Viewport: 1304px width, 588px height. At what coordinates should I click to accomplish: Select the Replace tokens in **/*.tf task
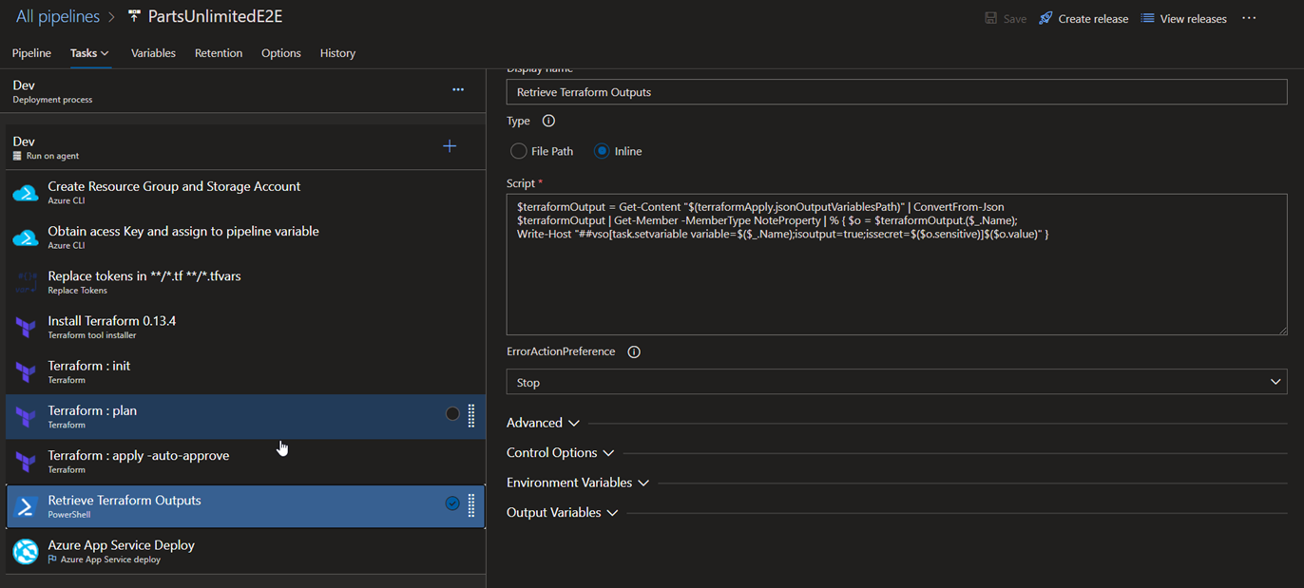coord(245,282)
